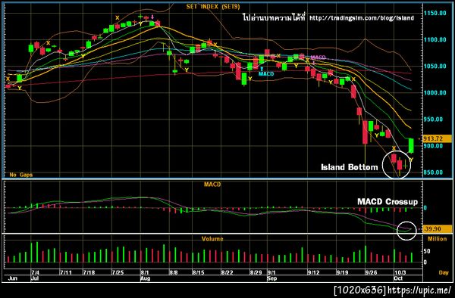The height and width of the screenshot is (298, 455).
Task: Click the Volume panel title
Action: tap(212, 239)
